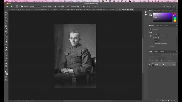This screenshot has height=102, width=182.
Task: Select portrait canvas orientation
Action: [156, 41]
